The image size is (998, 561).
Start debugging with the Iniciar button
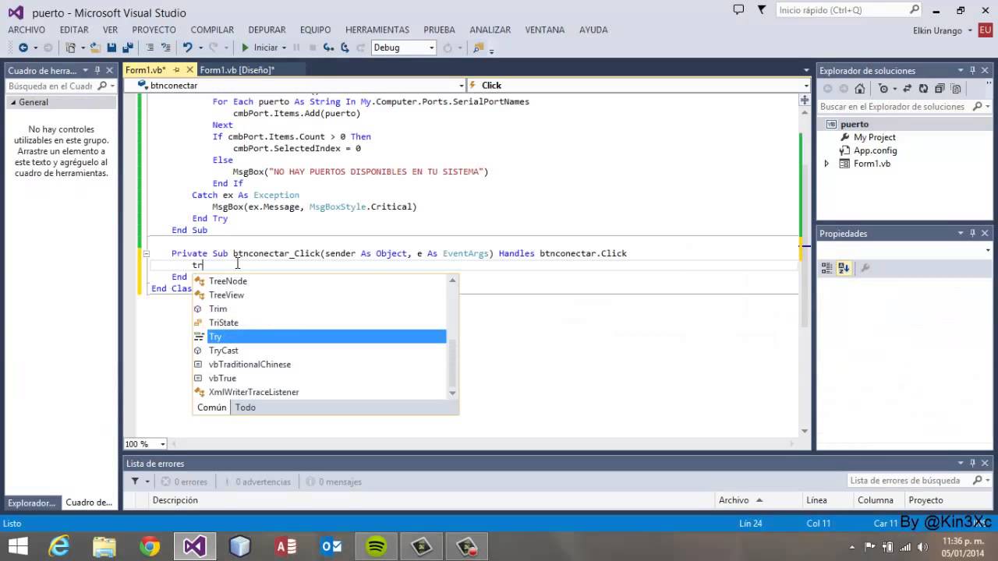(260, 48)
